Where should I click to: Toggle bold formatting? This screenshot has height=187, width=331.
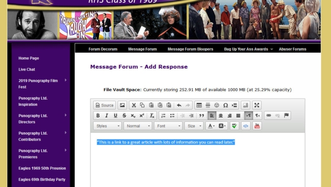(98, 115)
